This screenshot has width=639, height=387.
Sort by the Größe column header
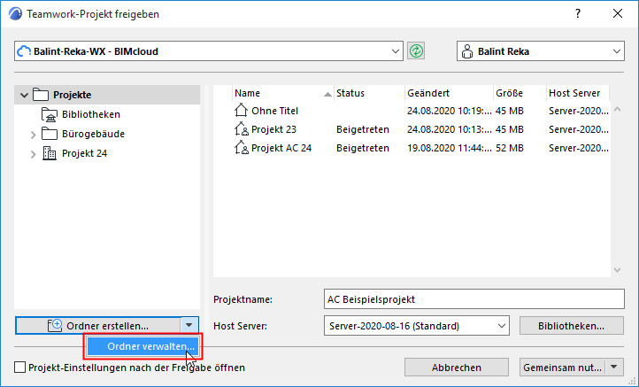[520, 93]
